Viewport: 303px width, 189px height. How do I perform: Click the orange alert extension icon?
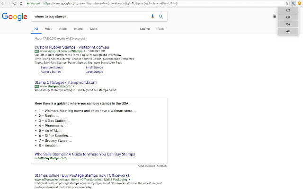[x=300, y=3]
